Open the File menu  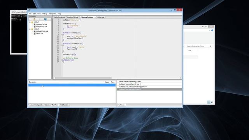tap(30, 14)
